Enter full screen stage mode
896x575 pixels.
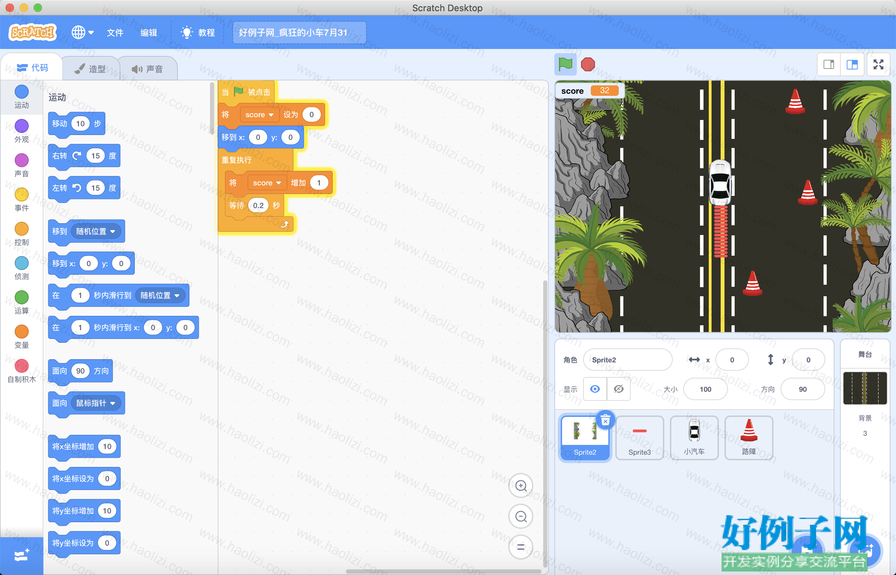pyautogui.click(x=878, y=65)
